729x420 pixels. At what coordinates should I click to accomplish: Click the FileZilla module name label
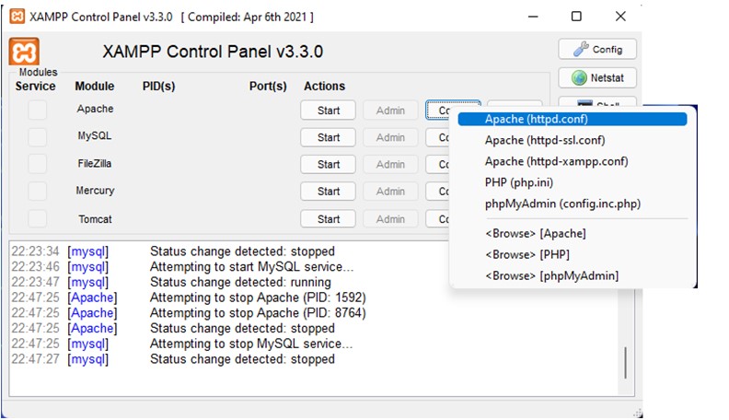[95, 164]
